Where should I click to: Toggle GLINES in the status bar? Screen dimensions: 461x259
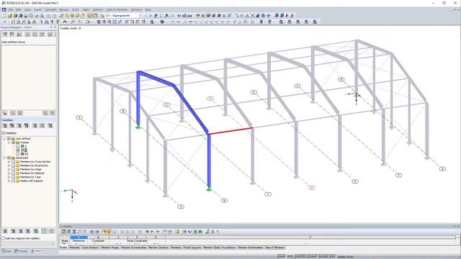pos(323,257)
